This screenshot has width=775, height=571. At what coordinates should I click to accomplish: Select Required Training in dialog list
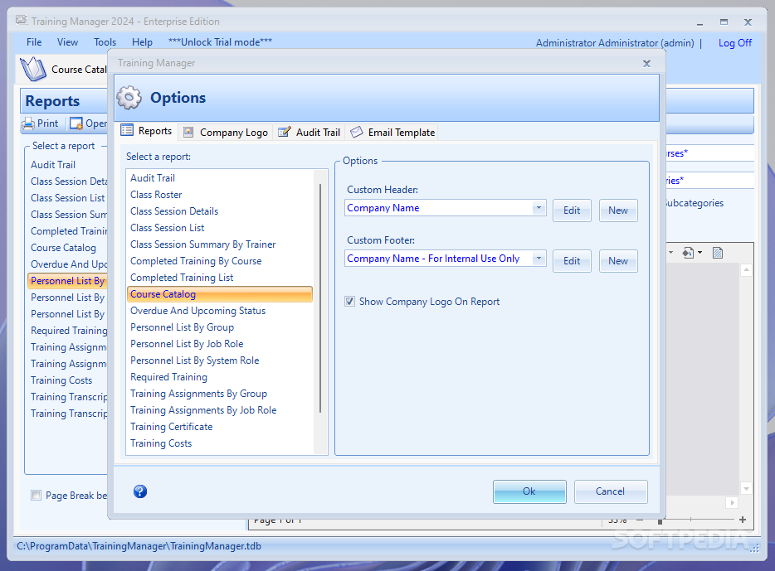pos(219,377)
